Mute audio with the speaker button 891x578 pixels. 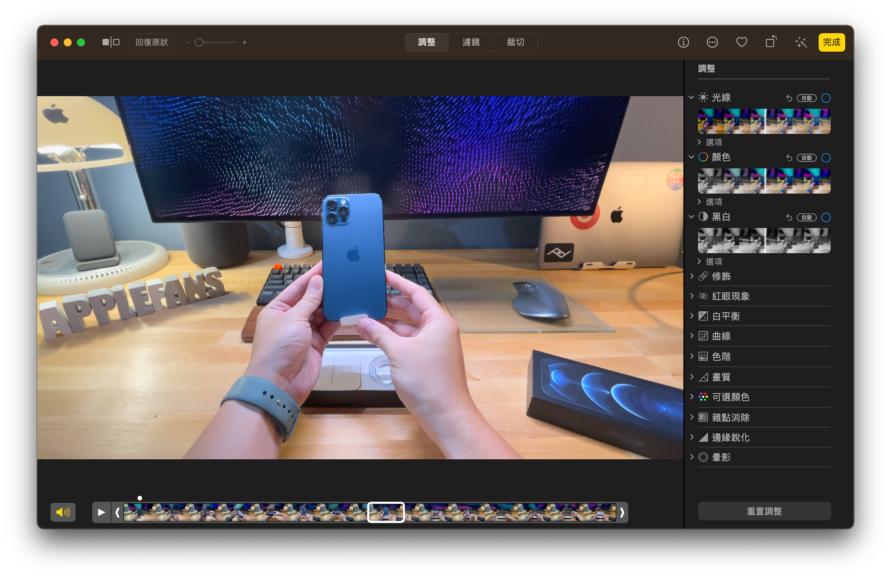(63, 512)
